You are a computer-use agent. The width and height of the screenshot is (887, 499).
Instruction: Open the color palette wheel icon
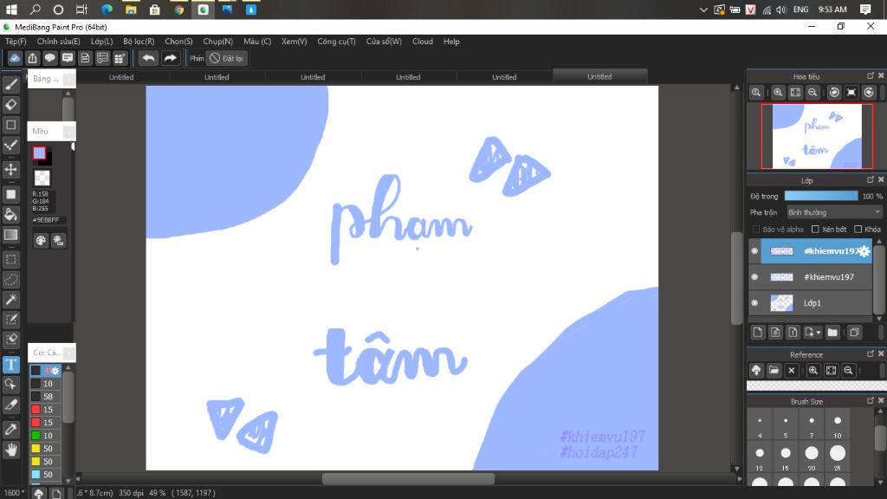click(x=41, y=241)
